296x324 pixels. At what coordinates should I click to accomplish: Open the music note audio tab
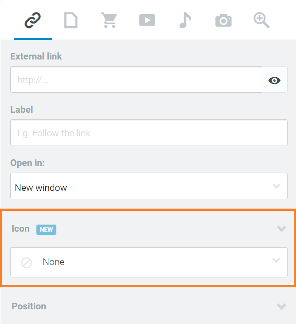(185, 20)
